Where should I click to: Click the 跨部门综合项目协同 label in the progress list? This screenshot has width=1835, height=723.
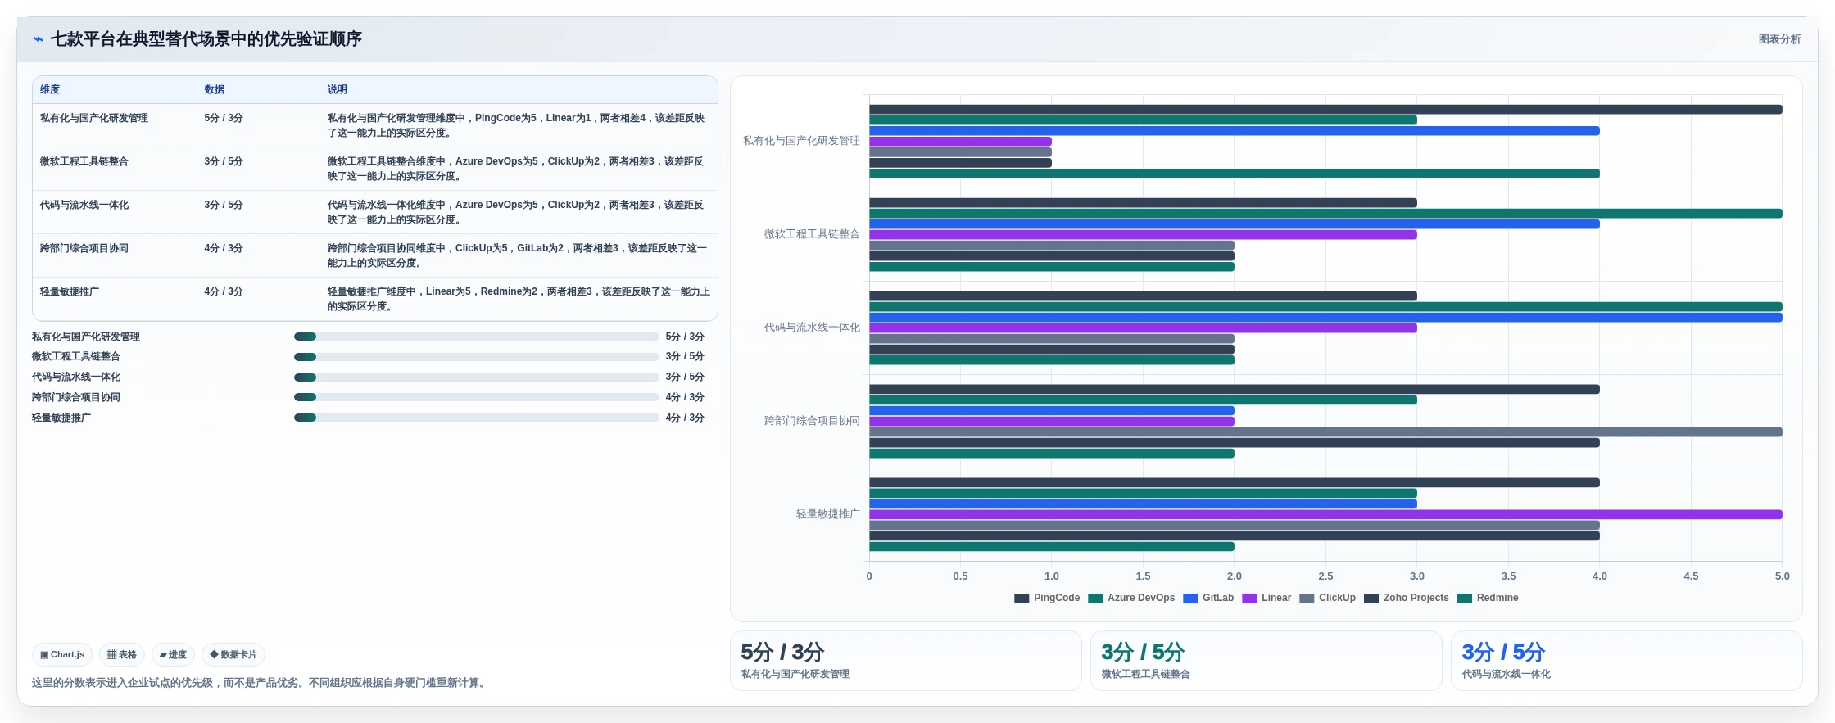(x=76, y=397)
